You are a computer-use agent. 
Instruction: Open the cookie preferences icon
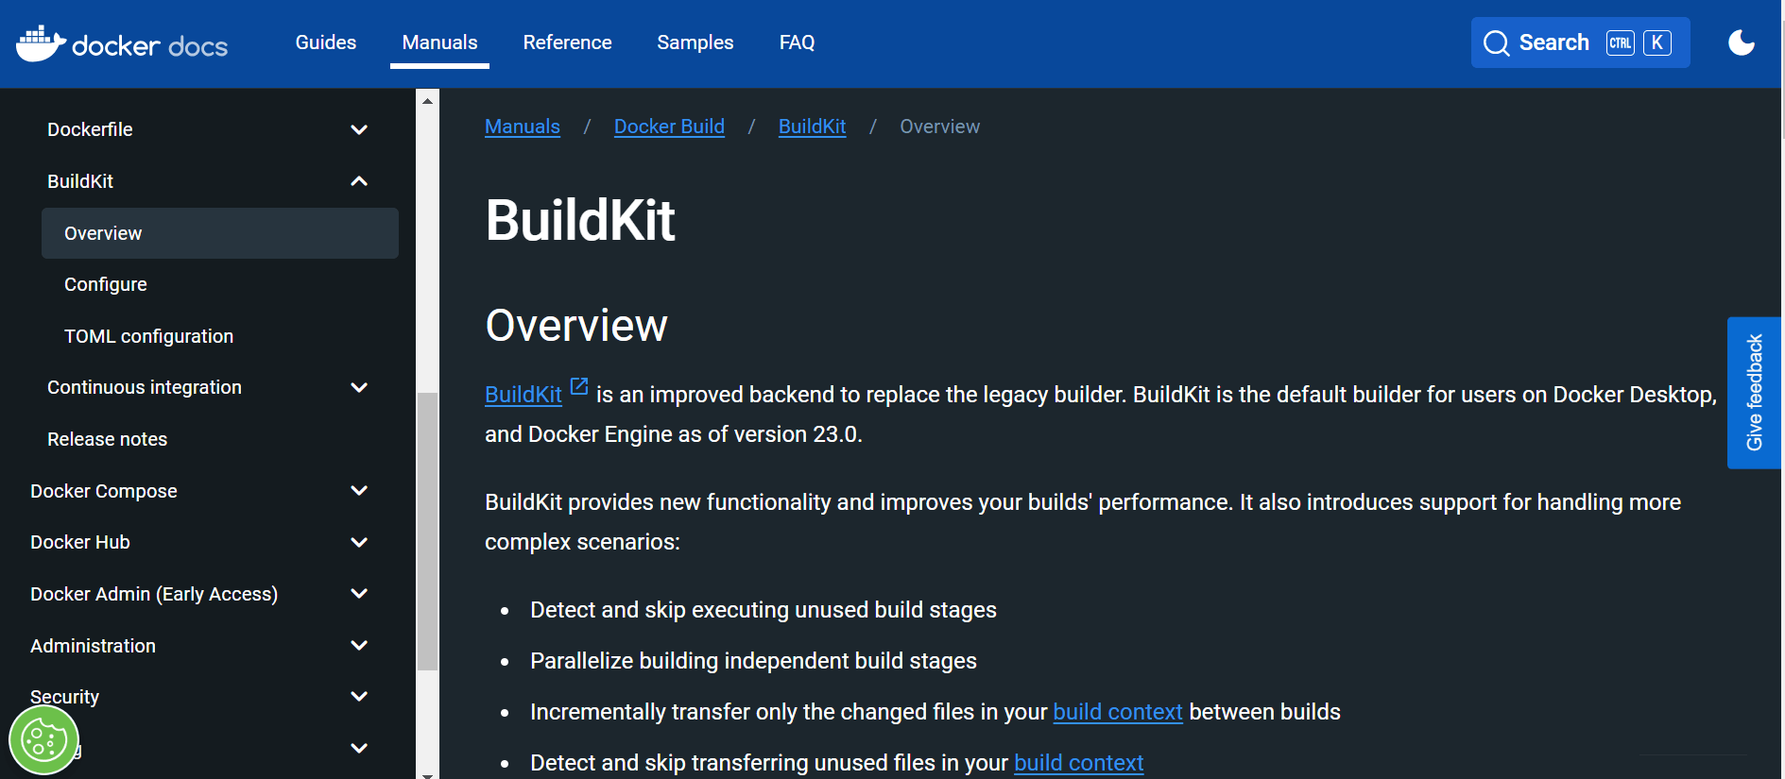(x=43, y=739)
